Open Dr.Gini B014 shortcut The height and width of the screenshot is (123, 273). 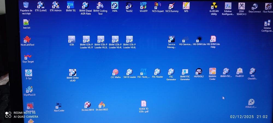tap(88, 106)
